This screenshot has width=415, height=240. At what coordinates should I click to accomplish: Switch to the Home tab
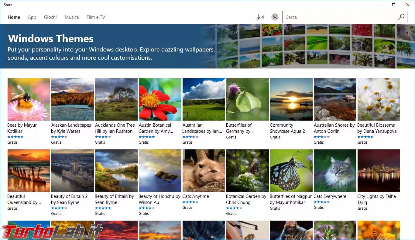click(14, 17)
